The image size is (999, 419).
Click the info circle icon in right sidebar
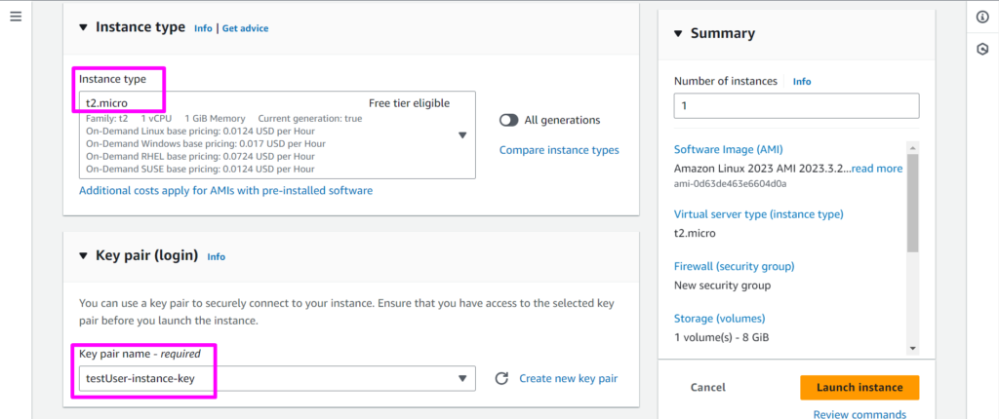pos(982,18)
